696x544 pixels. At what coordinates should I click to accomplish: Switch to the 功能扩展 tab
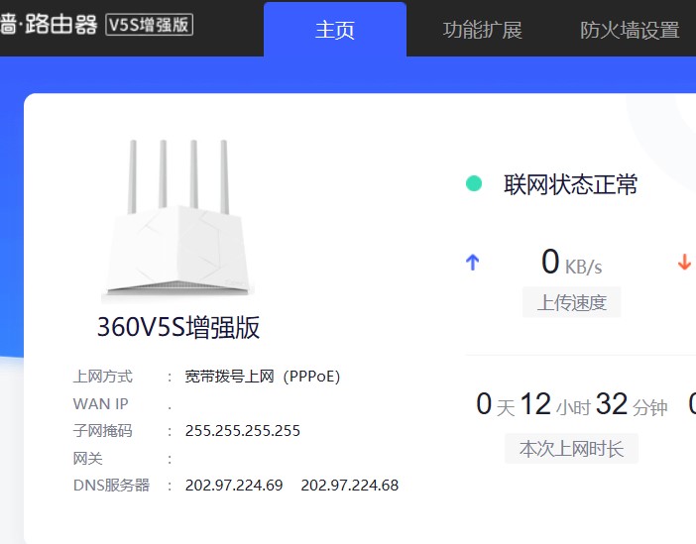tap(482, 30)
